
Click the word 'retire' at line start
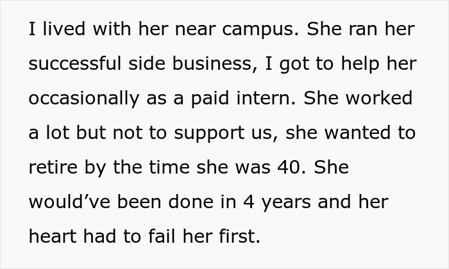pyautogui.click(x=53, y=167)
